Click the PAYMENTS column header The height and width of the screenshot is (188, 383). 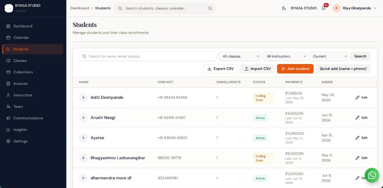(294, 82)
